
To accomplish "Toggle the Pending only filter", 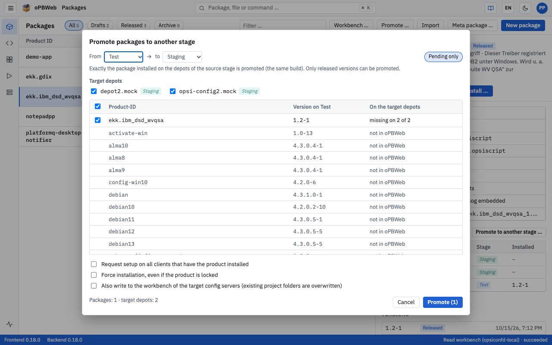I will (x=443, y=57).
